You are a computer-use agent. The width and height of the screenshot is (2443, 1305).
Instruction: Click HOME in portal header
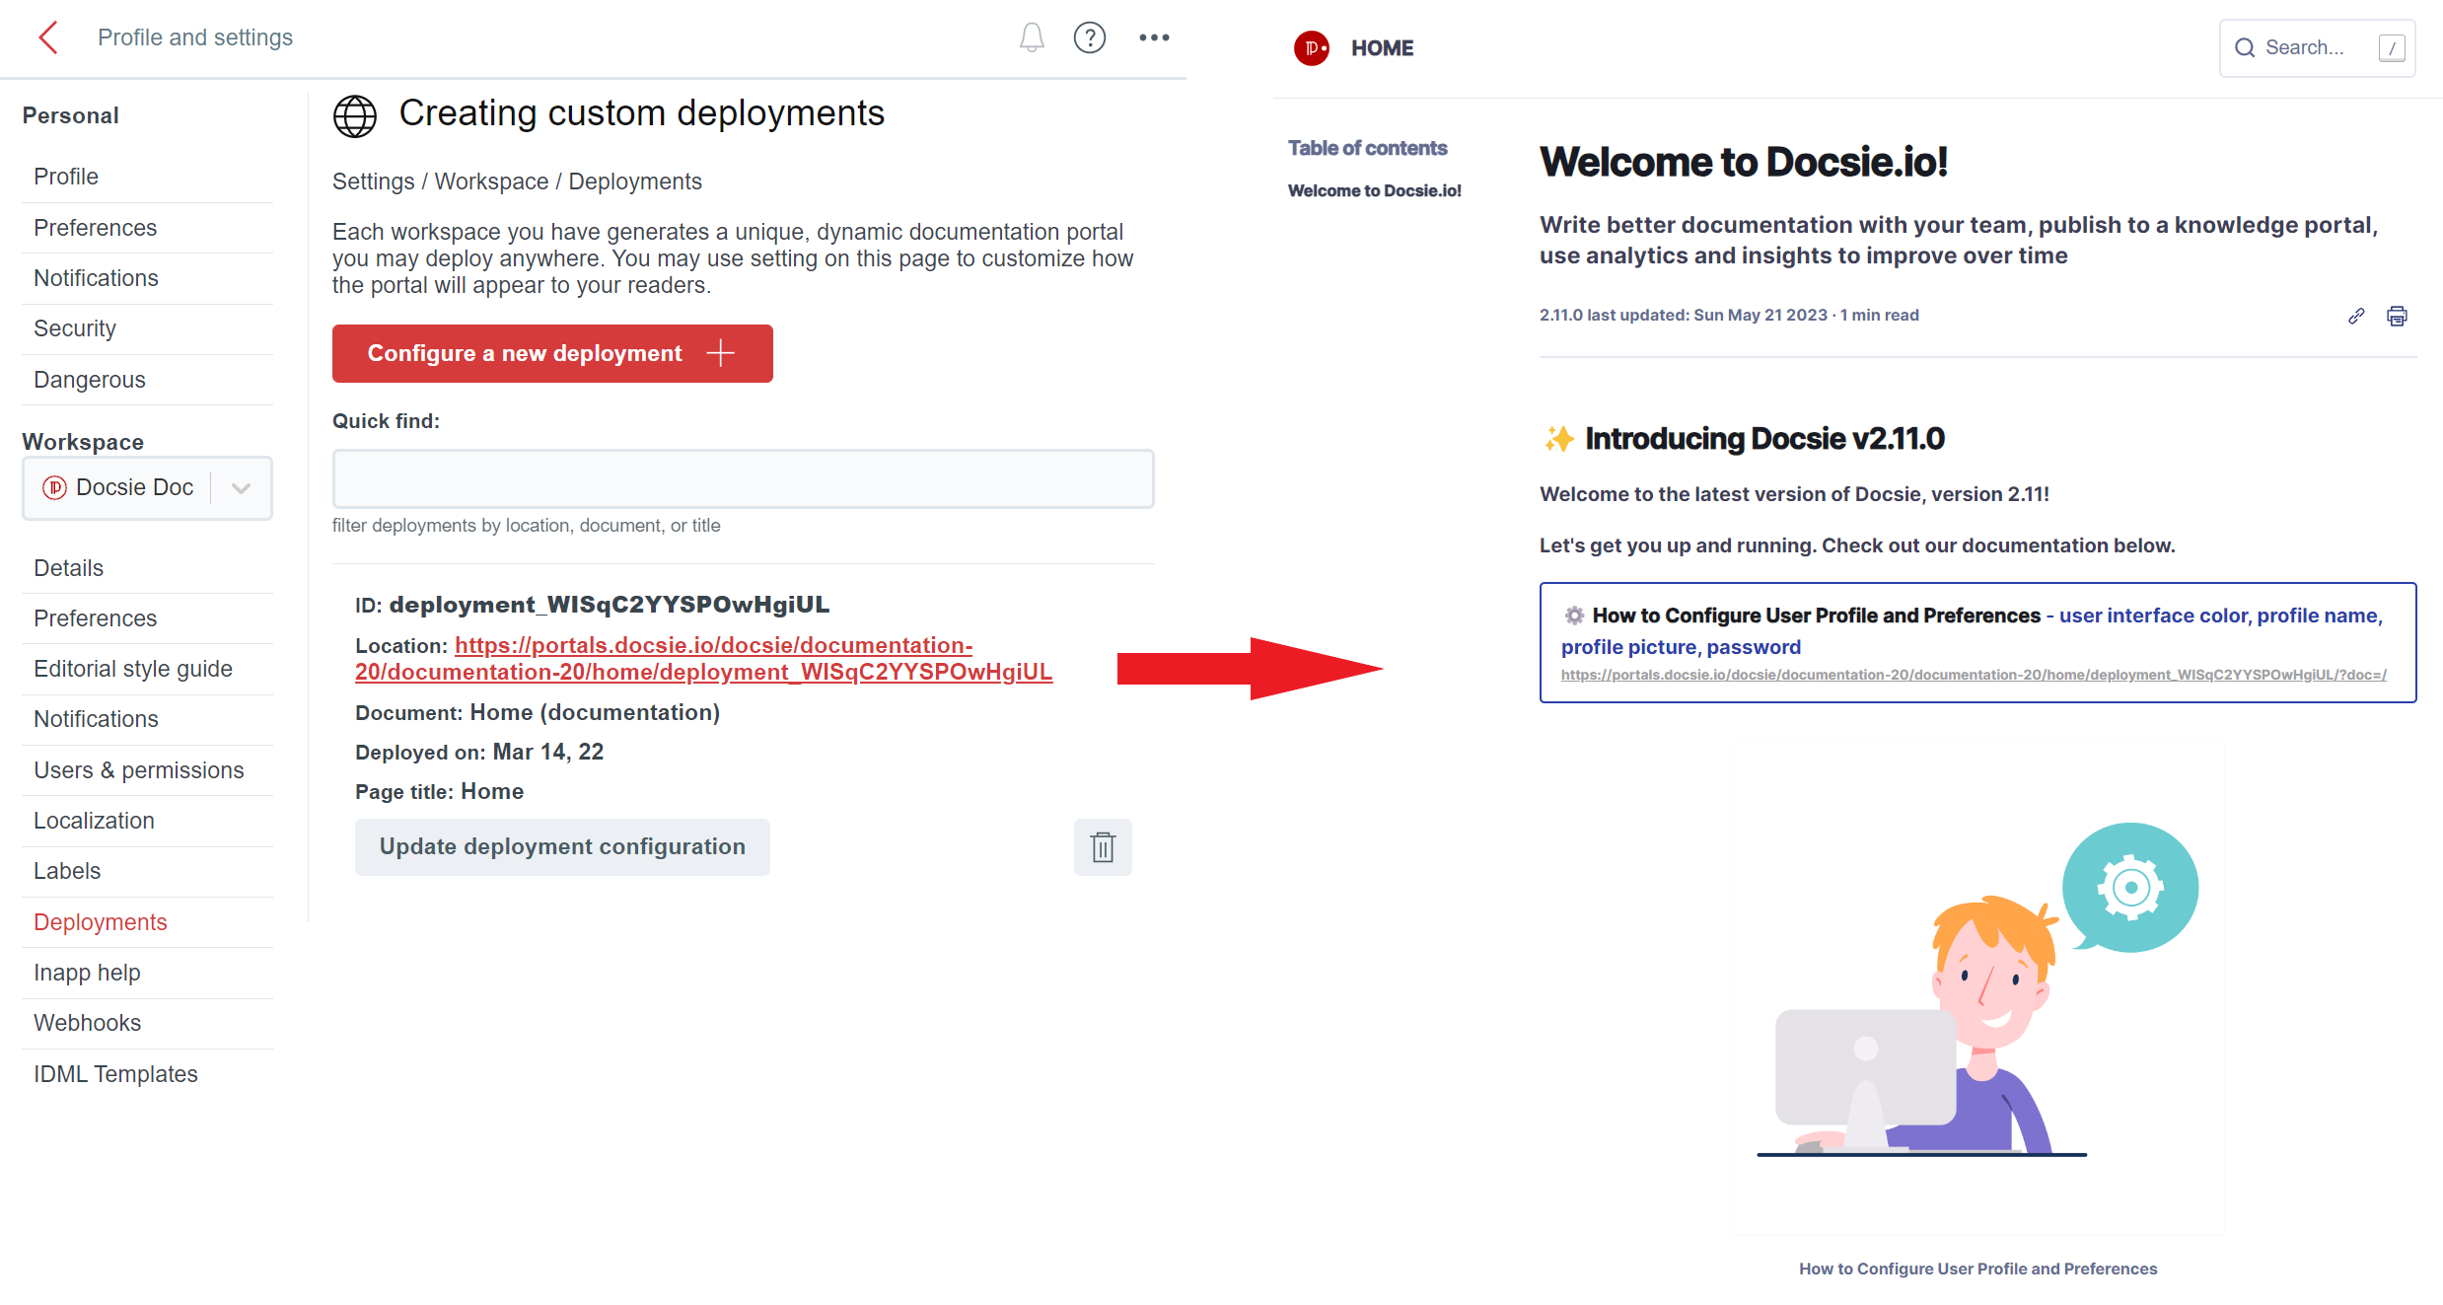click(x=1382, y=47)
